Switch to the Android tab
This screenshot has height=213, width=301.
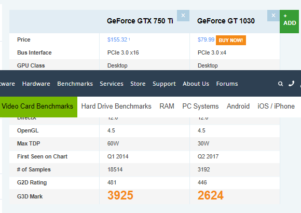(x=238, y=106)
